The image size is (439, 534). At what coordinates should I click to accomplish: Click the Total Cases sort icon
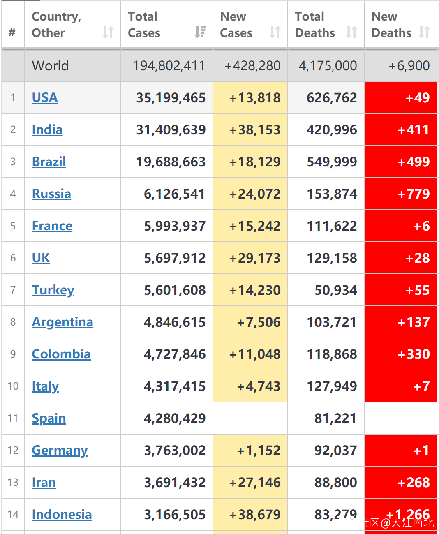pyautogui.click(x=200, y=32)
